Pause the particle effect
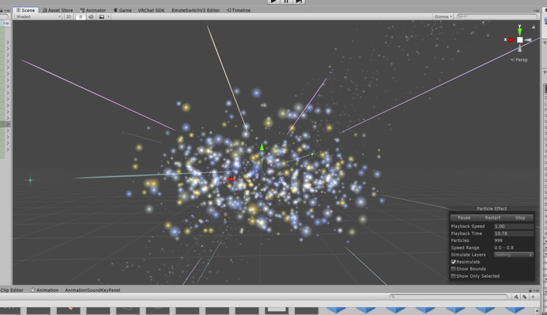The width and height of the screenshot is (547, 315). pyautogui.click(x=464, y=218)
